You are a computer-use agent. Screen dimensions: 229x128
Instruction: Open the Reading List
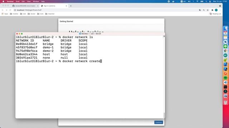coord(215,14)
